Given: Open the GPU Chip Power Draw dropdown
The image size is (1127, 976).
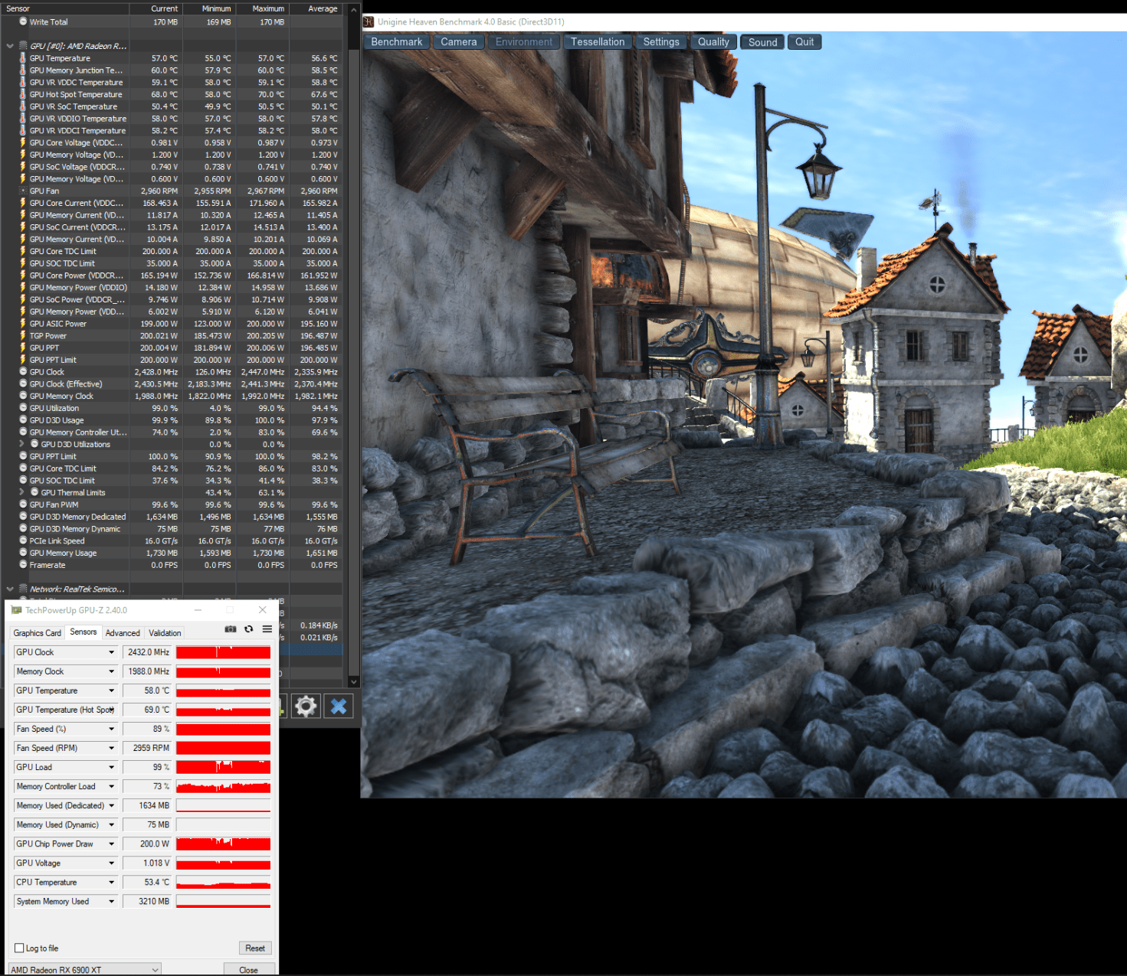Looking at the screenshot, I should (x=111, y=844).
